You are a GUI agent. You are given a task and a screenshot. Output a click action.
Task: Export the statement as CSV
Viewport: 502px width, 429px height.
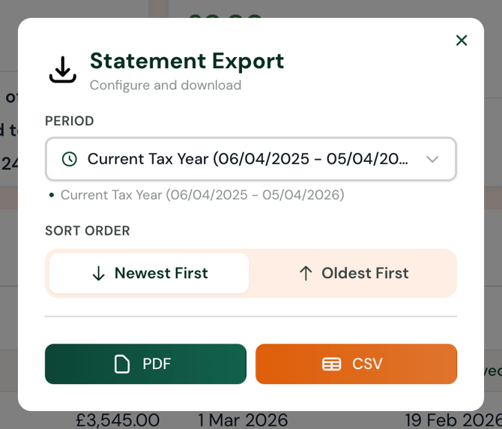pyautogui.click(x=356, y=364)
